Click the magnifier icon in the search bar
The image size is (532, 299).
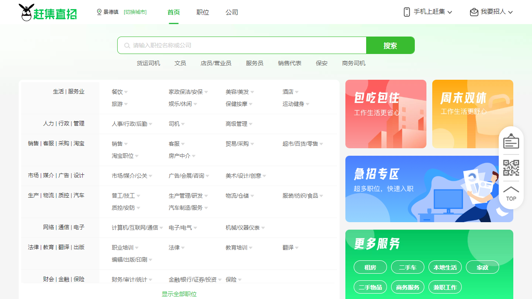tap(127, 45)
